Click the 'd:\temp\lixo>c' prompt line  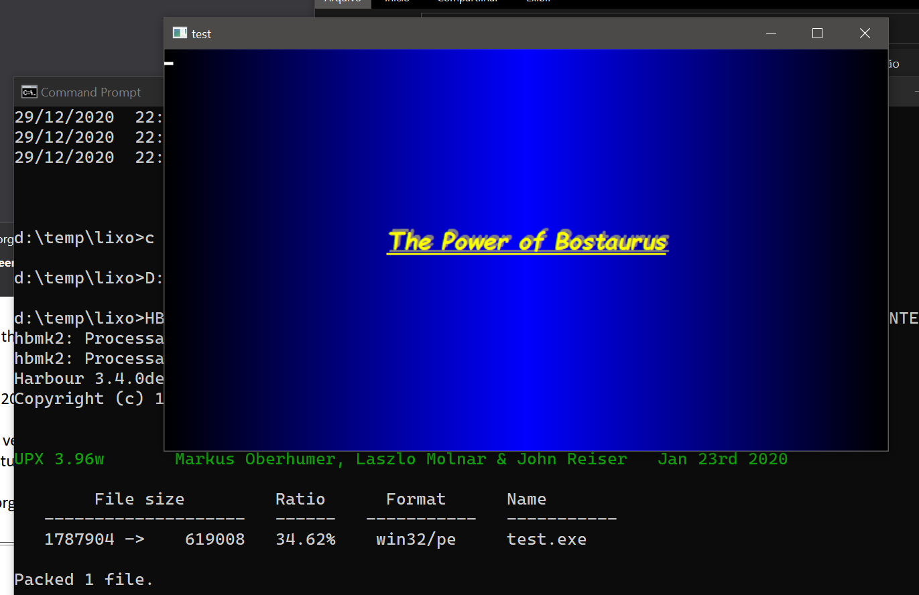pos(84,238)
